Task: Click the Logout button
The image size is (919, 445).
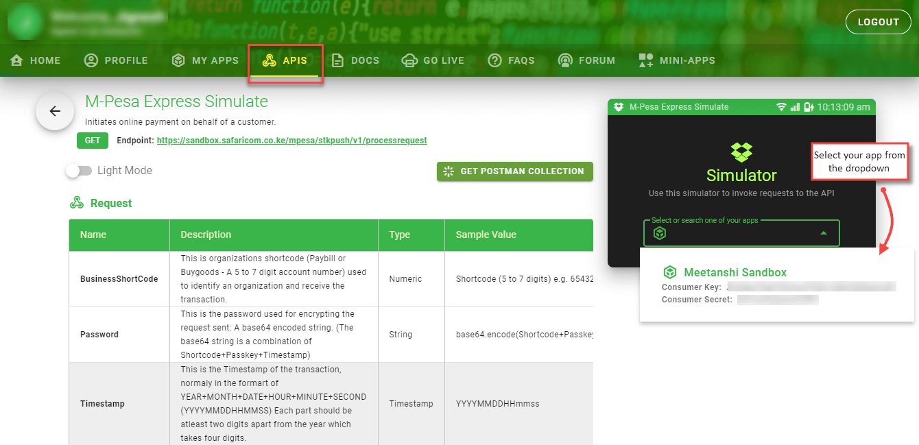Action: click(878, 22)
